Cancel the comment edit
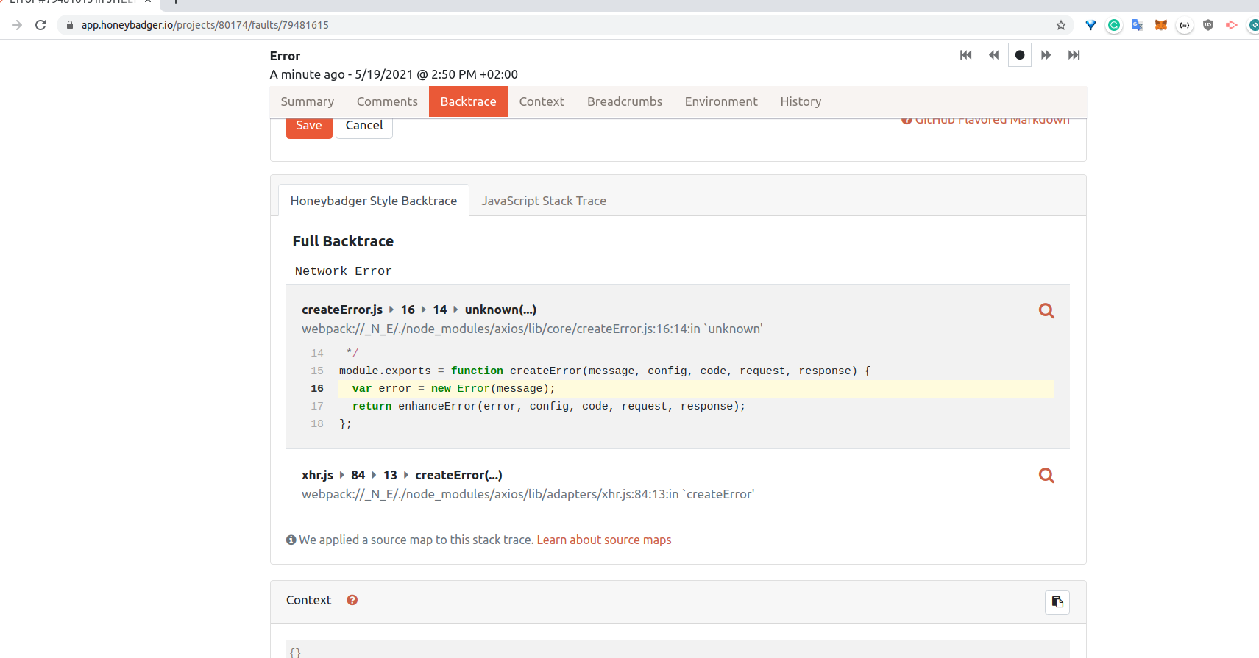Screen dimensions: 1259x658 click(364, 126)
